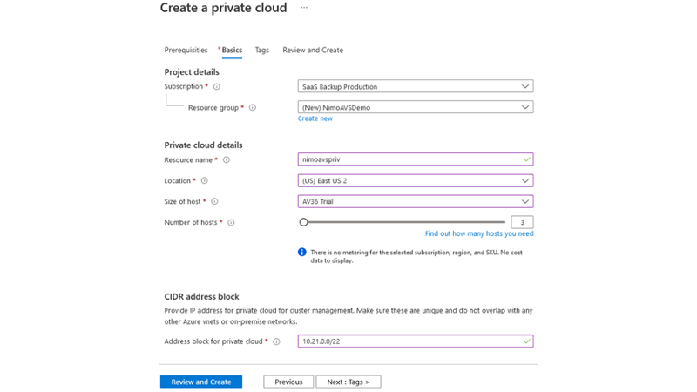The image size is (697, 392).
Task: Switch to the Prerequisites tab
Action: [x=186, y=51]
